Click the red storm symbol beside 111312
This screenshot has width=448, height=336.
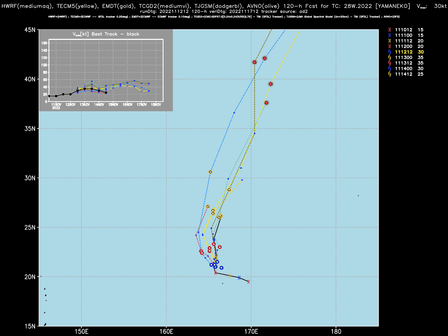click(x=390, y=63)
